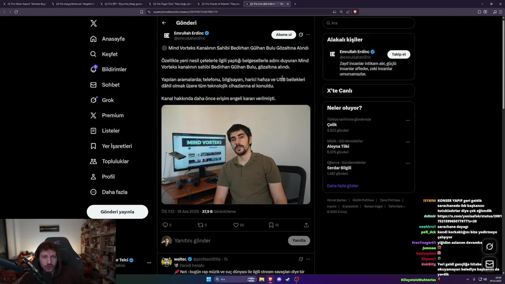Screen dimensions: 505x284
Task: Click the Yanıtla button
Action: [299, 241]
